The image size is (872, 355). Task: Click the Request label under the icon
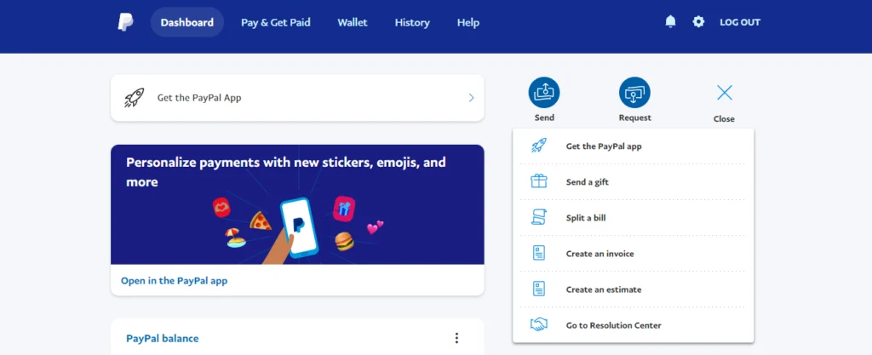click(635, 117)
